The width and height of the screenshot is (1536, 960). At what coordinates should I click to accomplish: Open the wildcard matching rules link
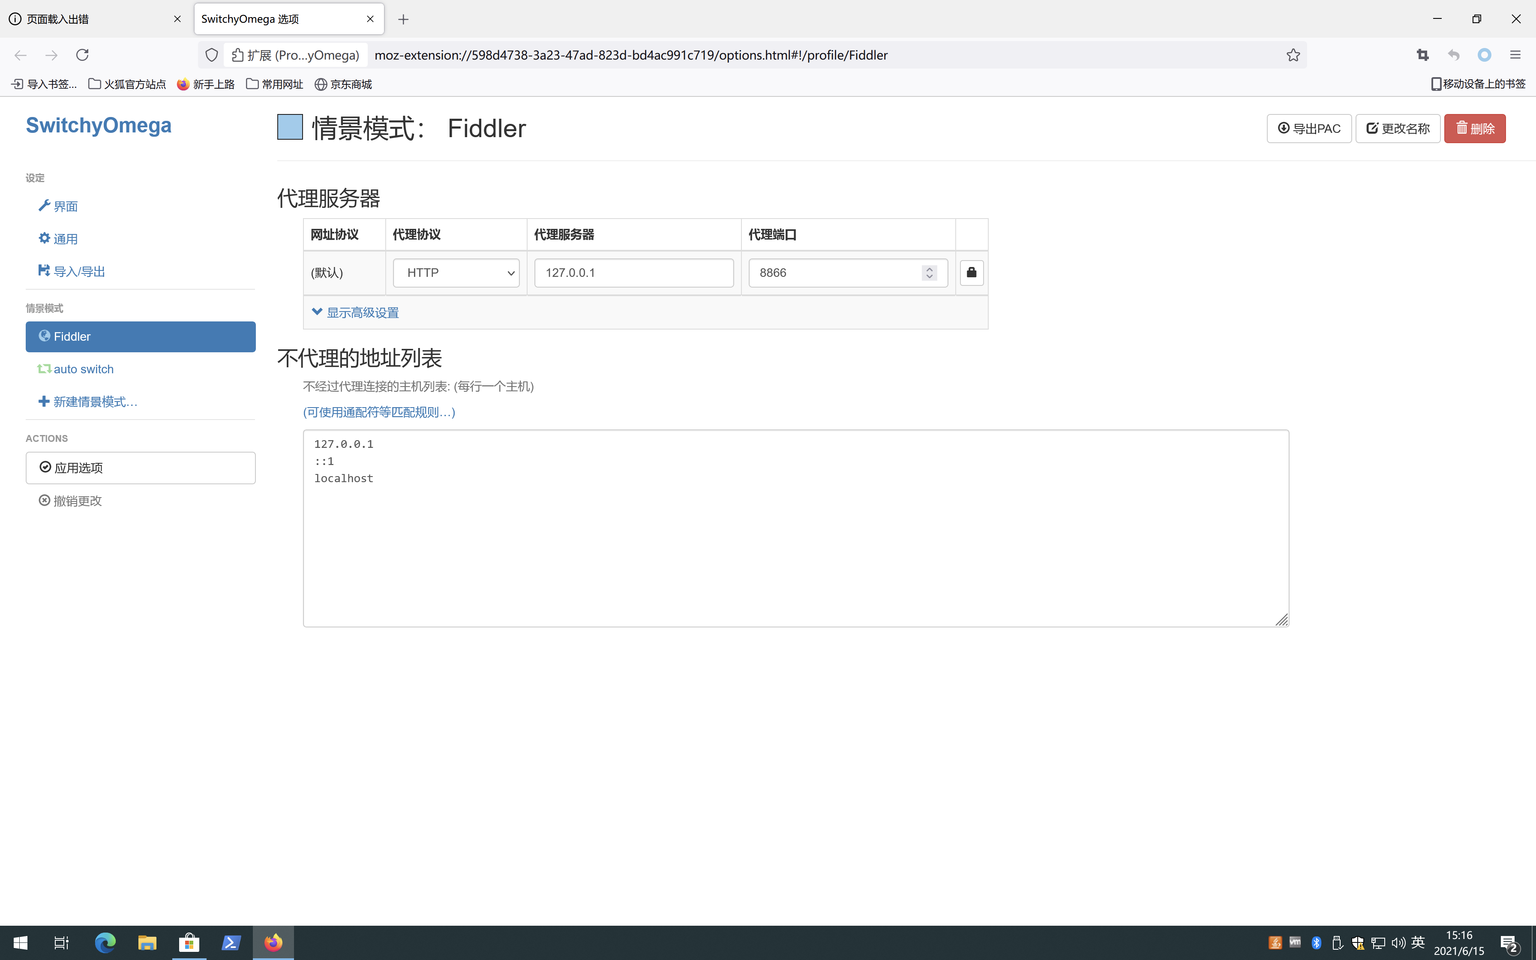point(379,412)
